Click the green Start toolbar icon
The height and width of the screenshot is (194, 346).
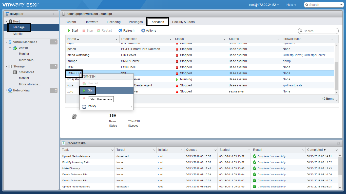[69, 31]
